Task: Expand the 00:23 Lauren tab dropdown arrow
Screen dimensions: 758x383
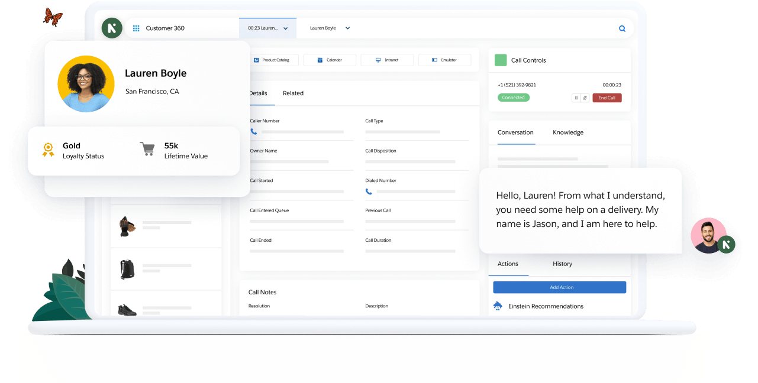Action: pyautogui.click(x=286, y=28)
